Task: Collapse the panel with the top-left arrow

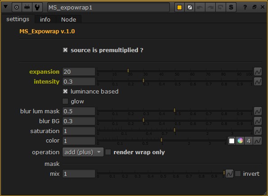Action: click(6, 7)
